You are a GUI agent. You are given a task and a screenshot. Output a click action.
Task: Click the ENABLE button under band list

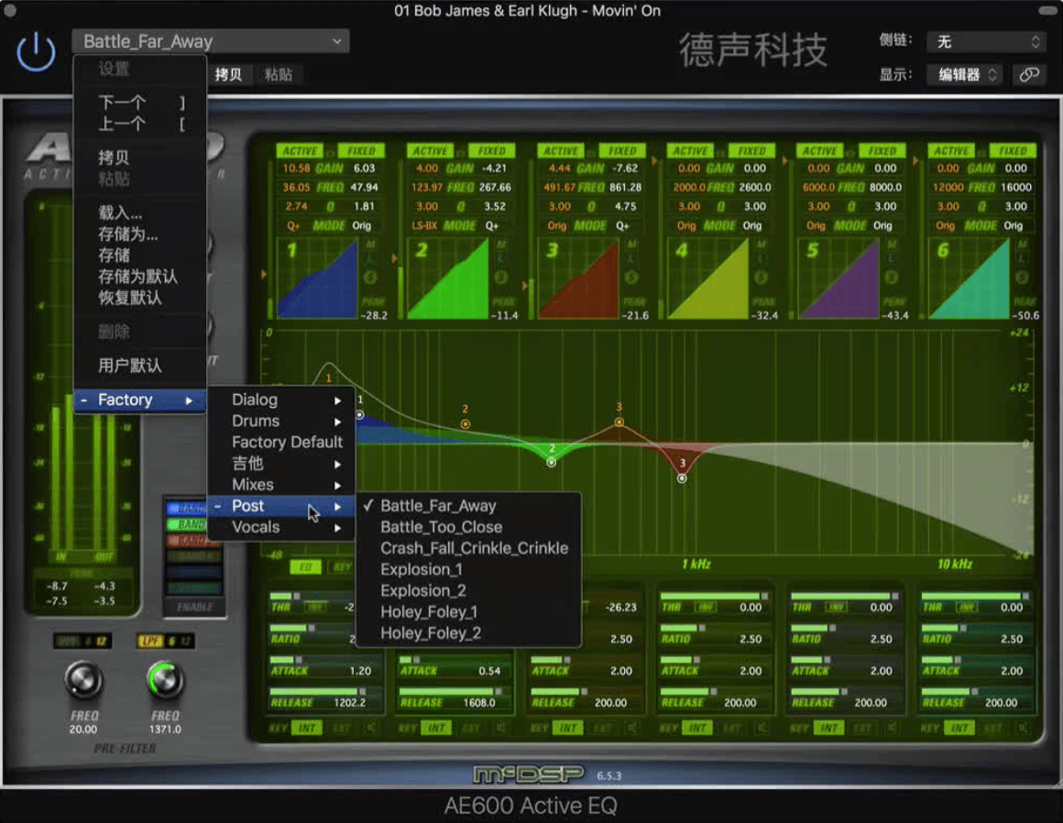coord(194,608)
